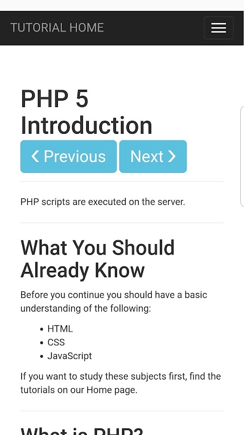The width and height of the screenshot is (244, 435).
Task: Click the PHP scripts are executed sentence
Action: click(x=102, y=202)
